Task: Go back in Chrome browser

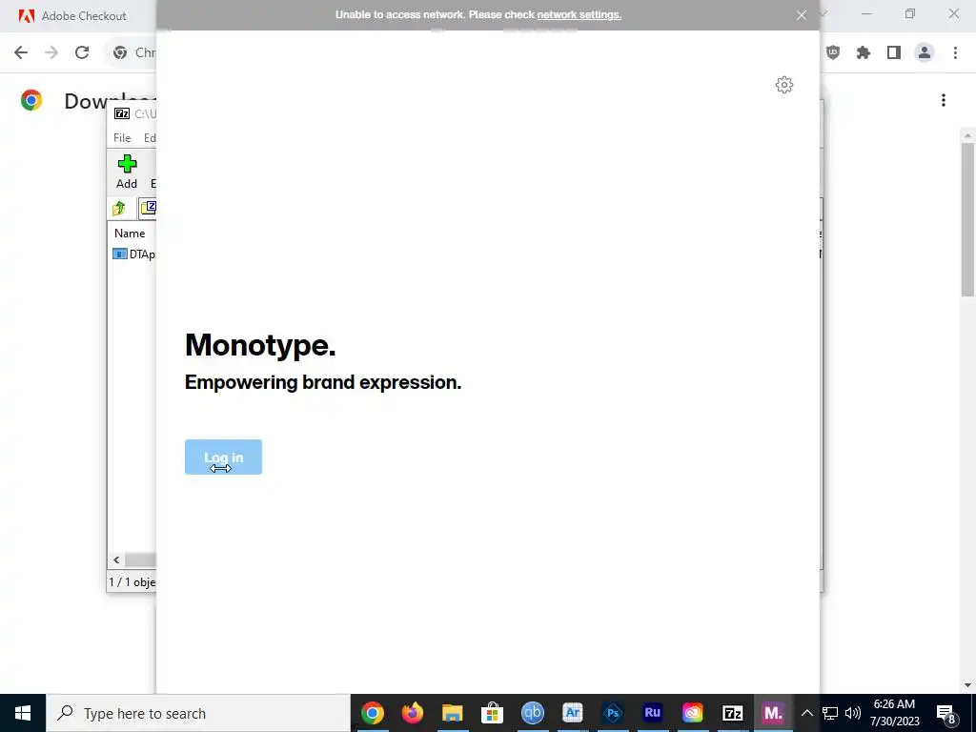Action: pyautogui.click(x=21, y=52)
